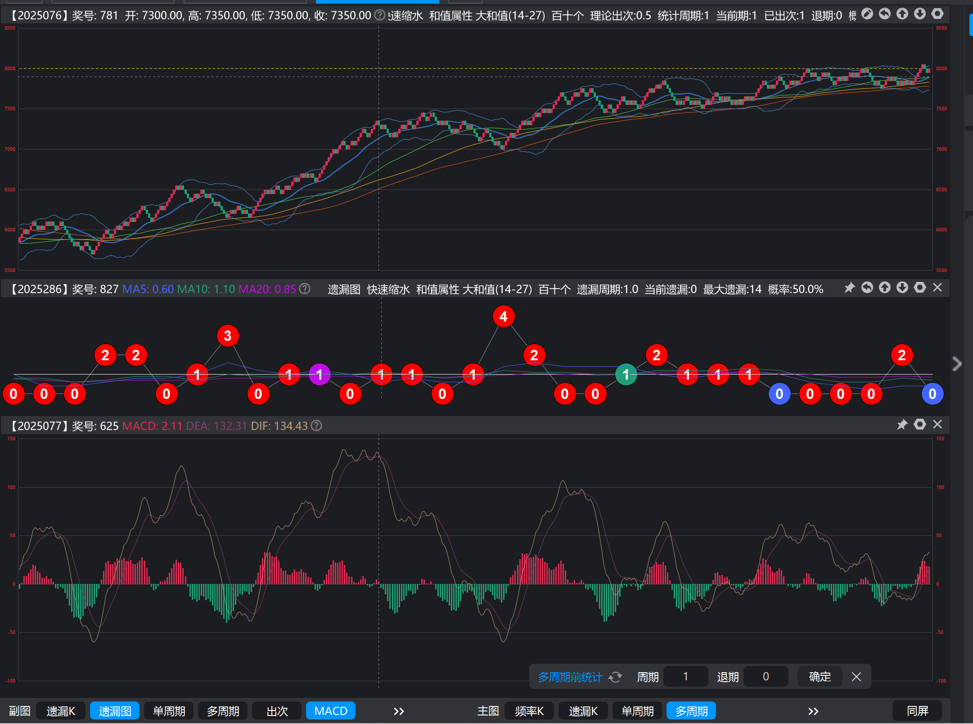Open settings hexagon icon in MACD panel header
The width and height of the screenshot is (973, 724).
[919, 425]
